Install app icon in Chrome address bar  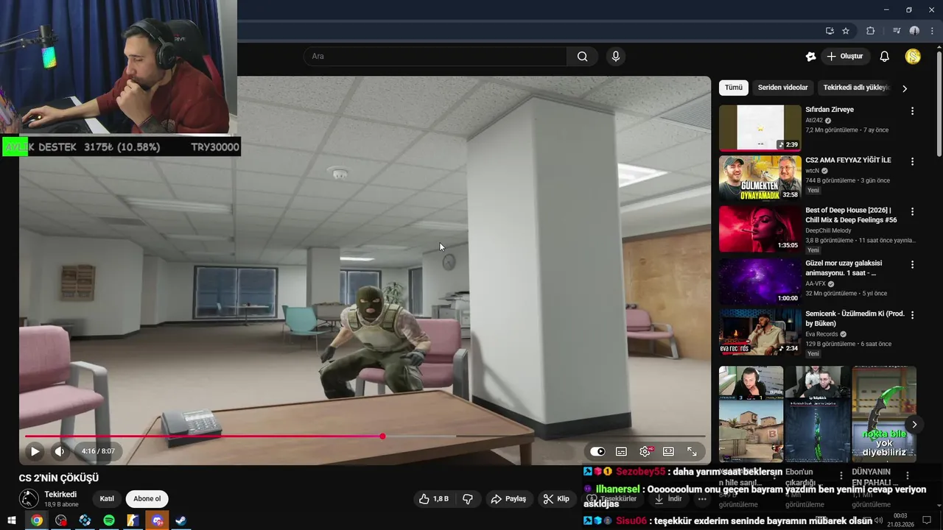(x=830, y=31)
